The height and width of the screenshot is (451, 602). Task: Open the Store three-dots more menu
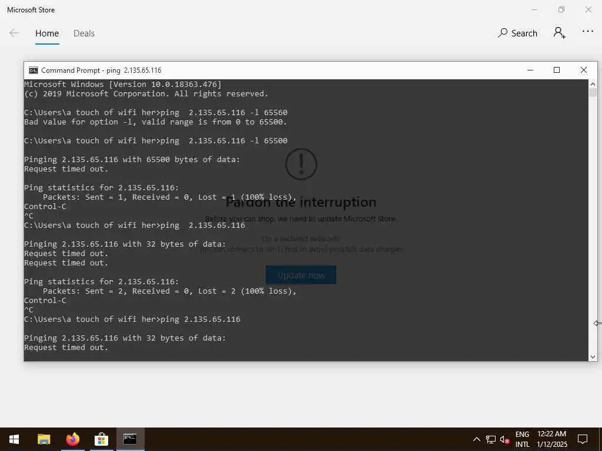(588, 32)
